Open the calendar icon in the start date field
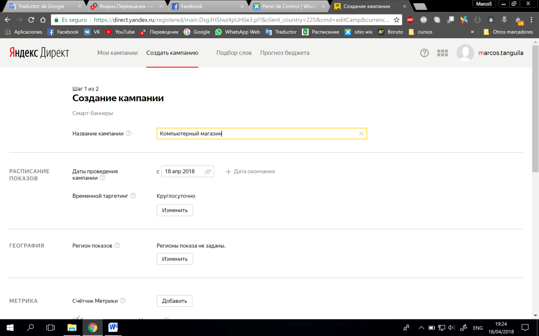 point(208,172)
